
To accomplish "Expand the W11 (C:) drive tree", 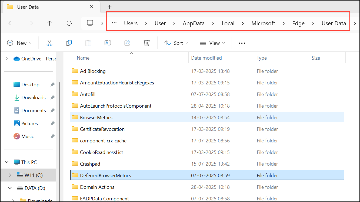I will click(10, 175).
